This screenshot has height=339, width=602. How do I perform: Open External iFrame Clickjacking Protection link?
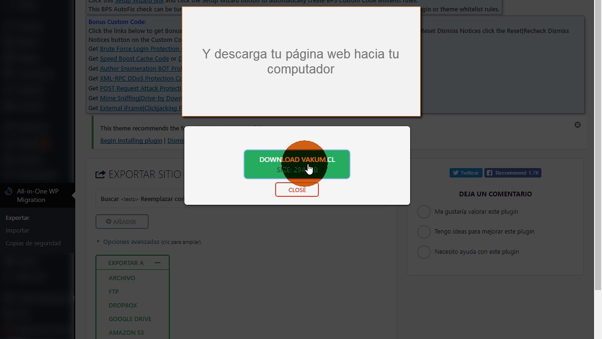tap(141, 108)
